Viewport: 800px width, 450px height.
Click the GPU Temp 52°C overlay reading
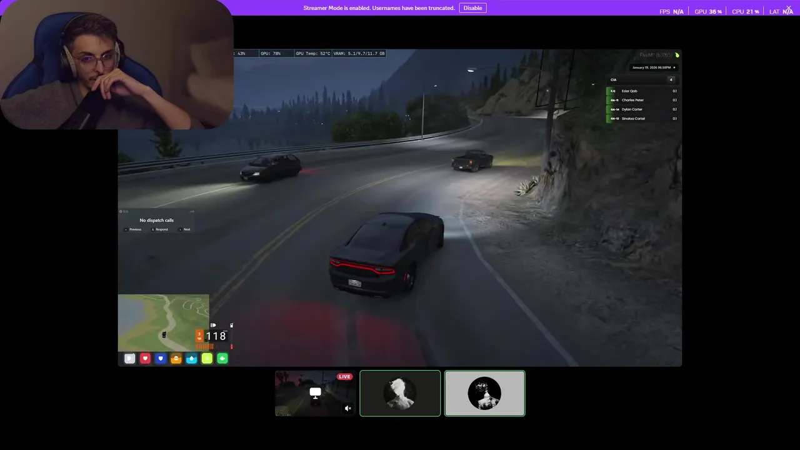pos(313,54)
